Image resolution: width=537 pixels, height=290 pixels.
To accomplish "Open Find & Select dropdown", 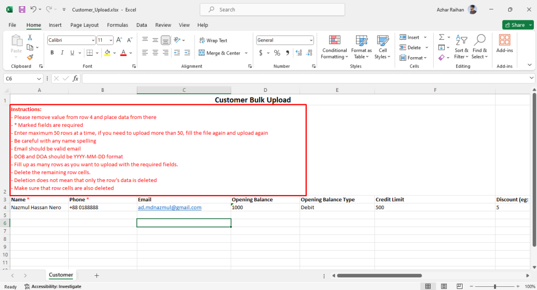I will click(479, 47).
